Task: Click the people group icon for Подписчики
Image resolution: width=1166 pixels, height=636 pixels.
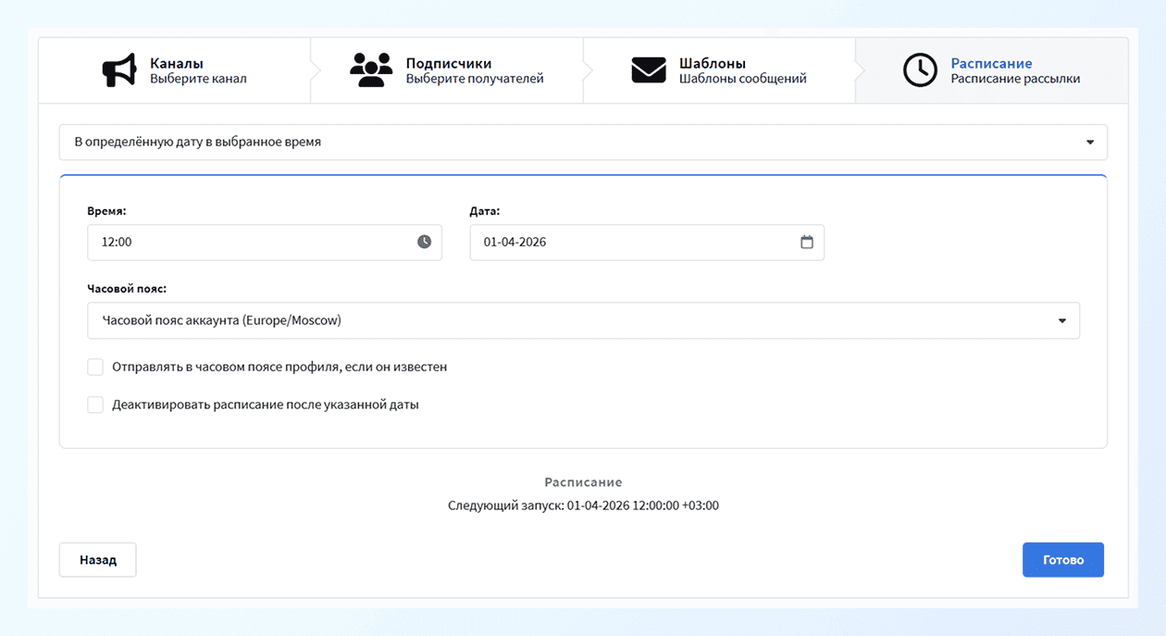Action: (371, 71)
